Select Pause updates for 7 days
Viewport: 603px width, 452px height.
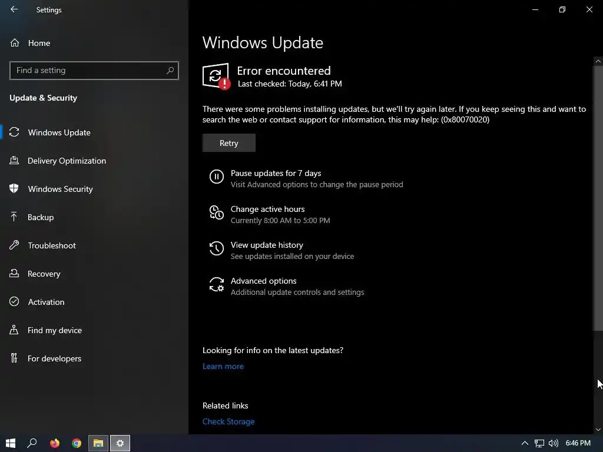click(x=276, y=173)
